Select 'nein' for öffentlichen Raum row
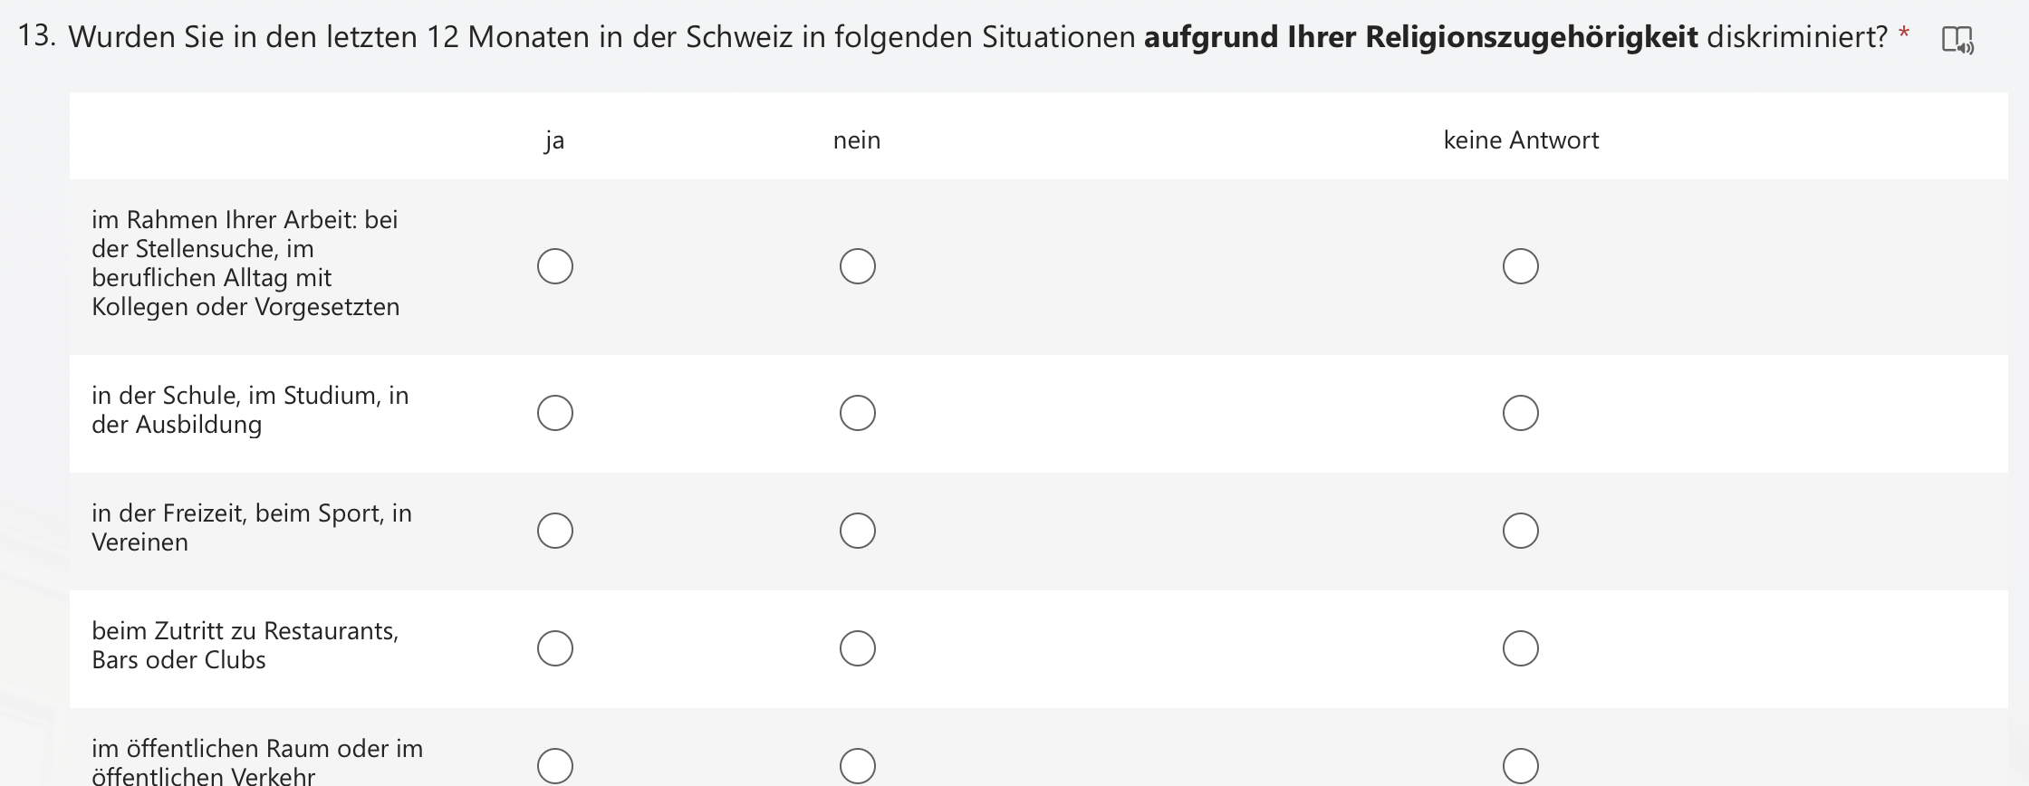Image resolution: width=2029 pixels, height=786 pixels. click(x=857, y=765)
